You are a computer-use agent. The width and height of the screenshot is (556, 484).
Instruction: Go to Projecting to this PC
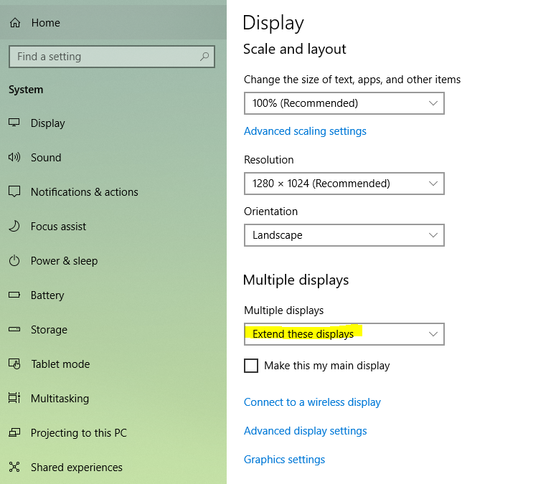[x=78, y=433]
